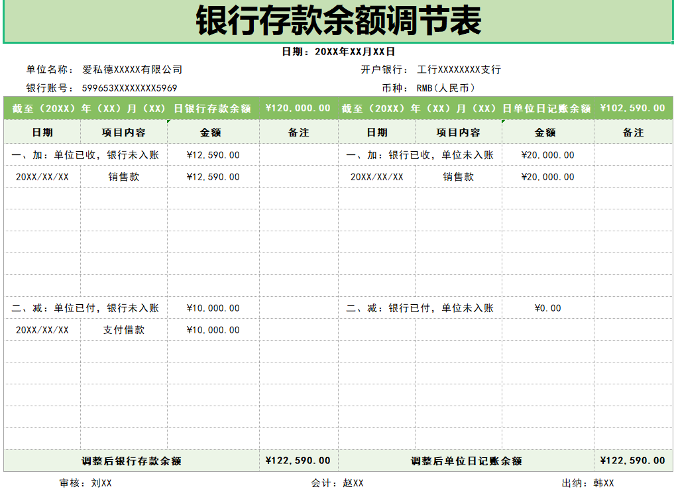
Task: Select the book balance ¥102,590.00 cell
Action: 632,109
